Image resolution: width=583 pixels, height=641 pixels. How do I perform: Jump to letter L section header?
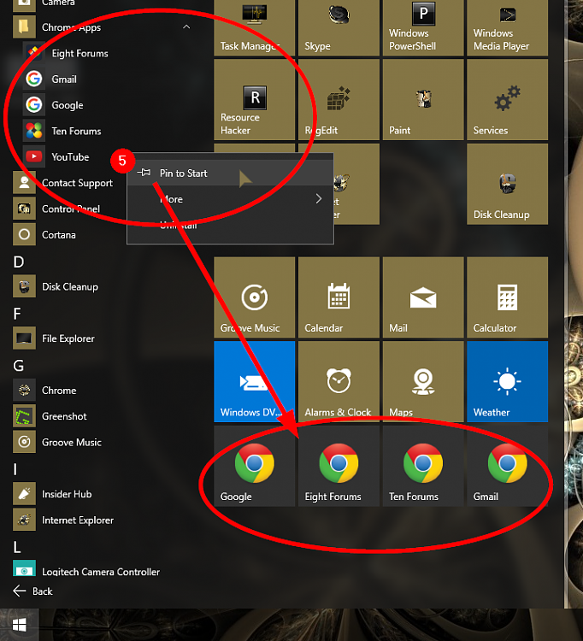(x=17, y=547)
